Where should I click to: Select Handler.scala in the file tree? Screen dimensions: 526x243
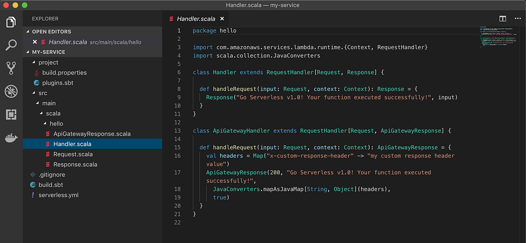(x=92, y=144)
